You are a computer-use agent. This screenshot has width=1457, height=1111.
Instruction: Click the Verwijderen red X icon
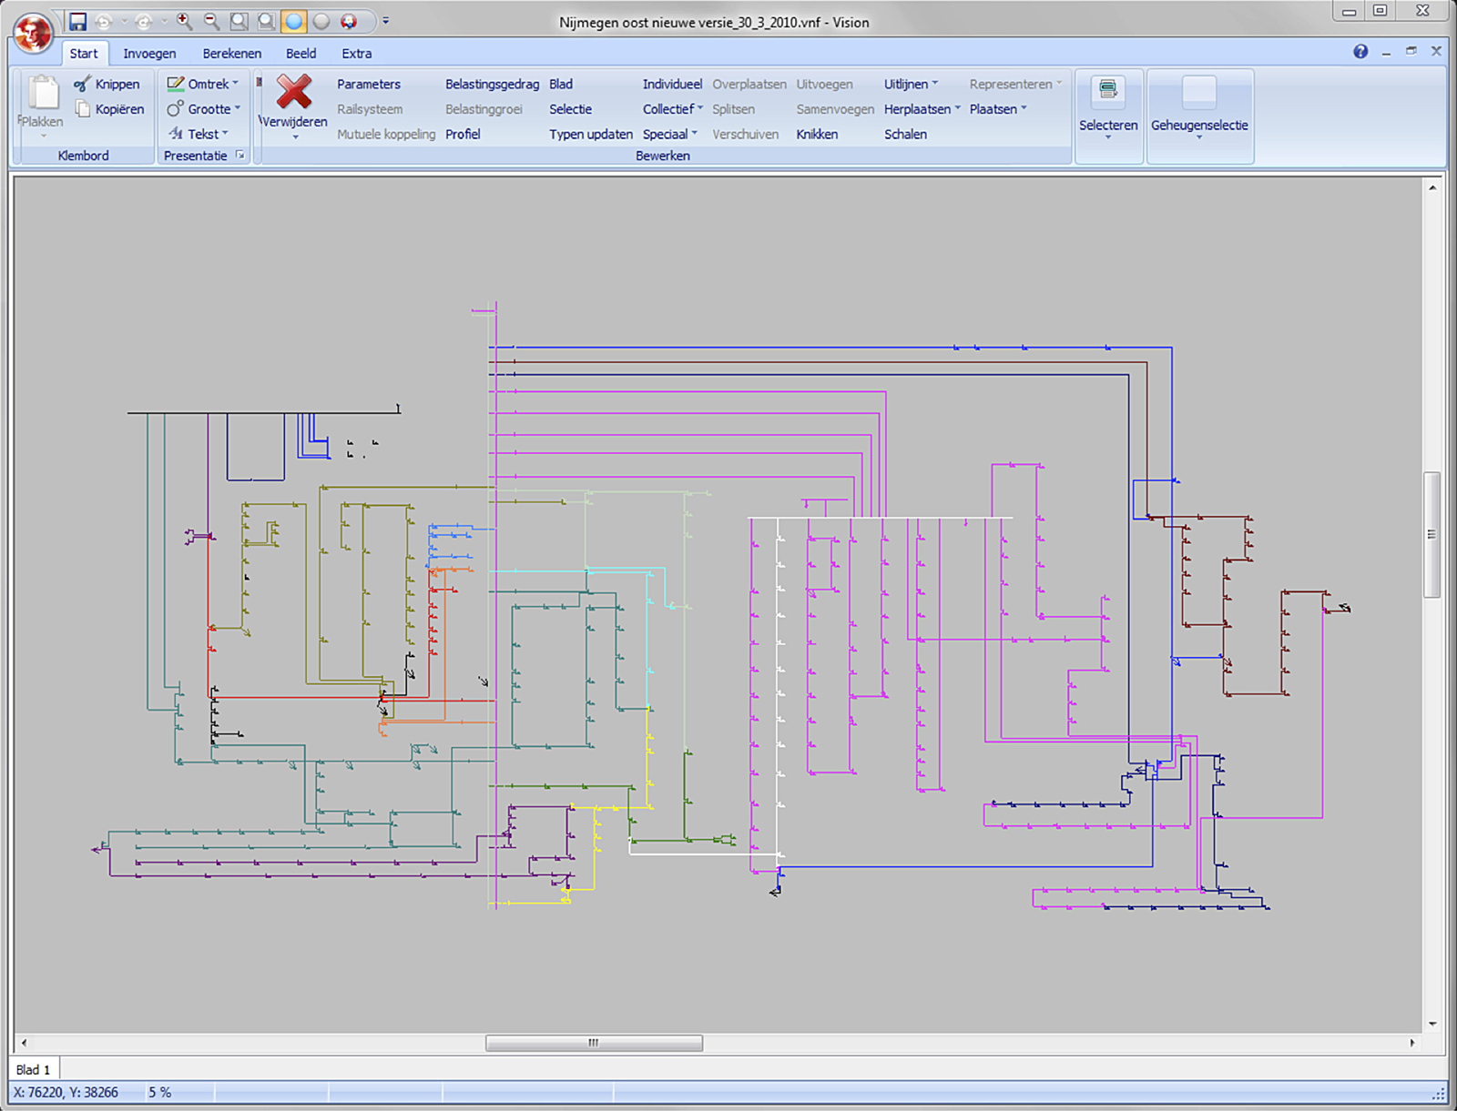294,92
